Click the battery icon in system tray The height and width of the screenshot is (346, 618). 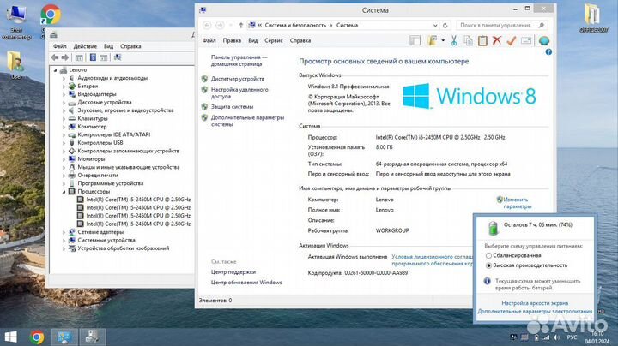(x=536, y=337)
